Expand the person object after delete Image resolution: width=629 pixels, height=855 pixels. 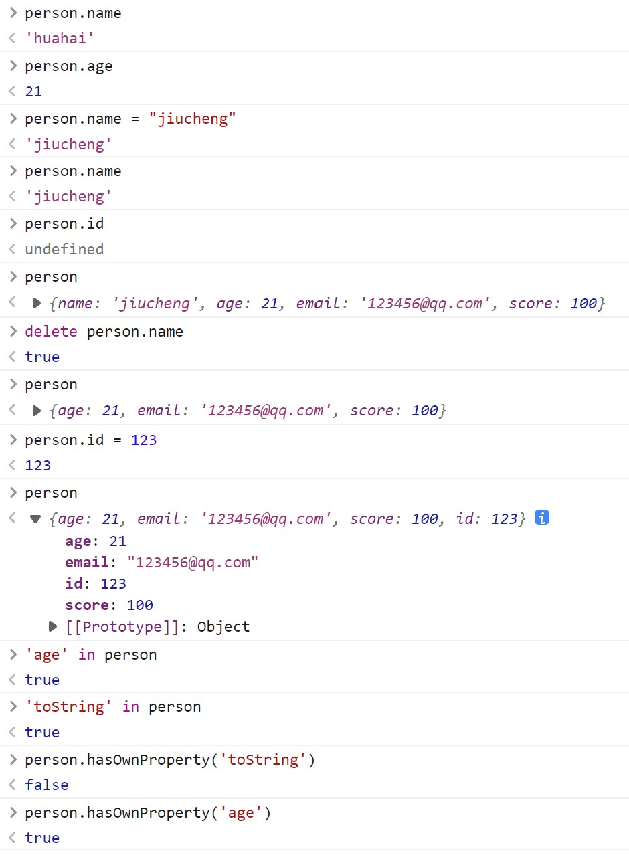[37, 411]
